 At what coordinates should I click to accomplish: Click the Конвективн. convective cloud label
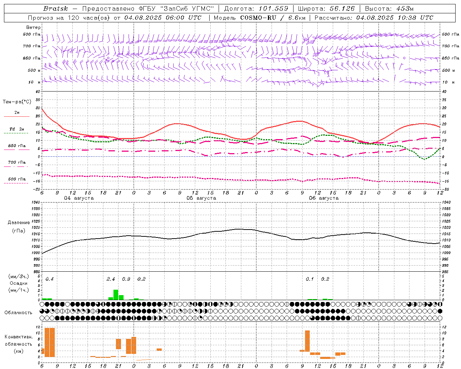pyautogui.click(x=19, y=337)
